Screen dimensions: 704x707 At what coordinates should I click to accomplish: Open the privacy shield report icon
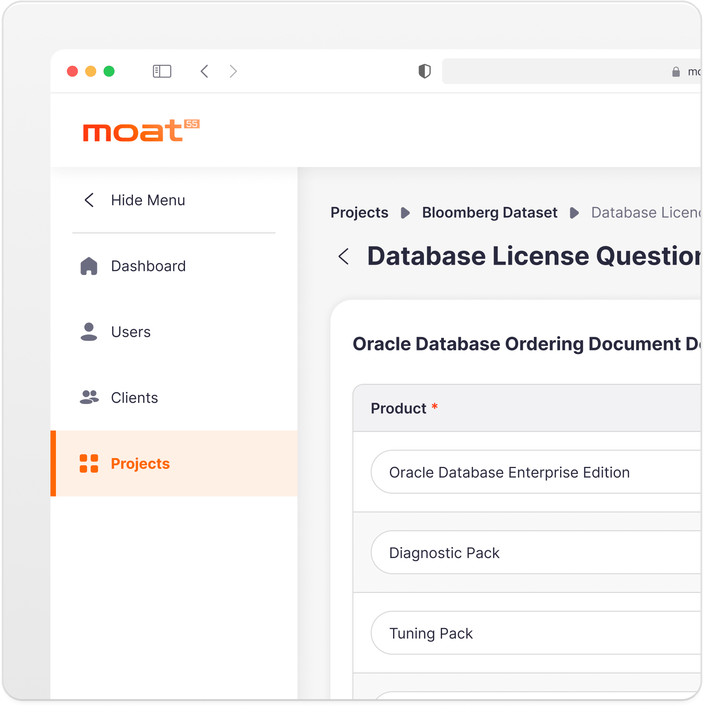424,71
